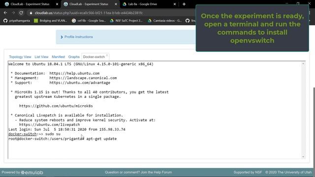Switch to Topology View tab
Viewport: 315px width, 177px height.
20,57
